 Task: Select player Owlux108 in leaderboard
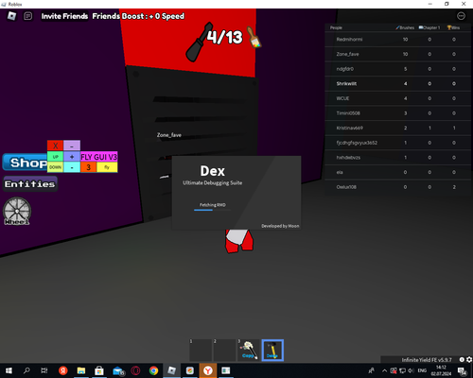point(398,187)
